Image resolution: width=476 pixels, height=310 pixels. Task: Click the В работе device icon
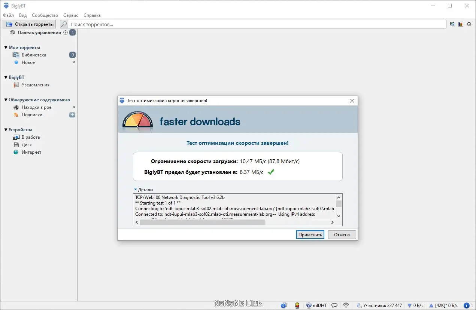pos(16,137)
